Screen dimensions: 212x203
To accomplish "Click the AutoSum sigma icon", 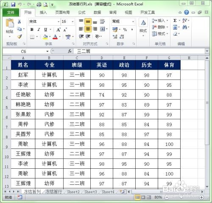I will (175, 21).
